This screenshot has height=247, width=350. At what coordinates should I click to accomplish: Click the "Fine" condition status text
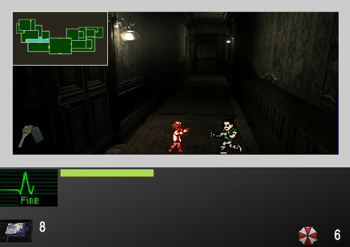[30, 200]
